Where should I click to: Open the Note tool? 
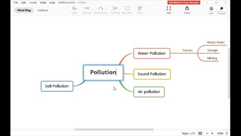pos(140,8)
